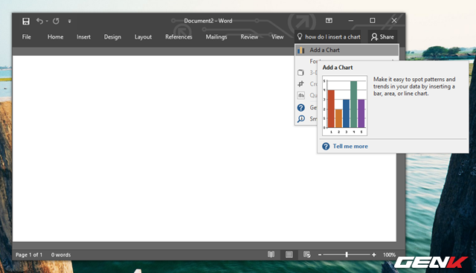Switch to Read Mode view icon
The image size is (476, 273).
[x=271, y=254]
